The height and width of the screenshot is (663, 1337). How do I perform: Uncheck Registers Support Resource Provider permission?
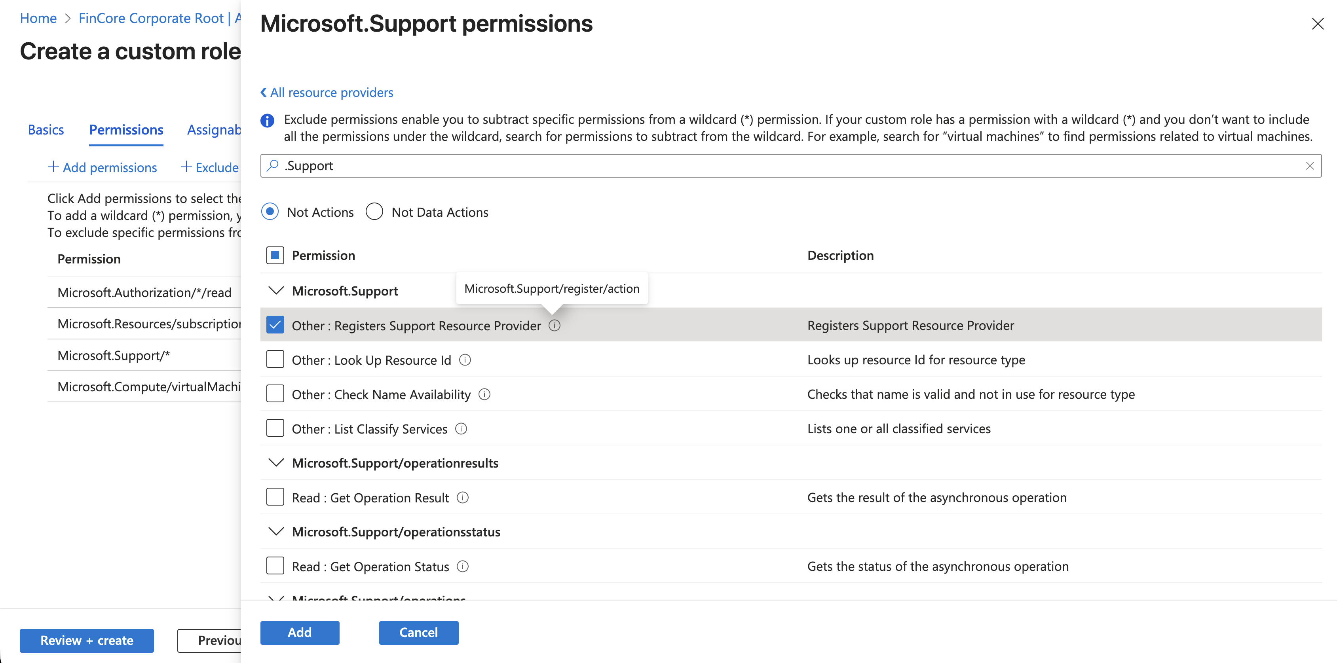coord(275,325)
